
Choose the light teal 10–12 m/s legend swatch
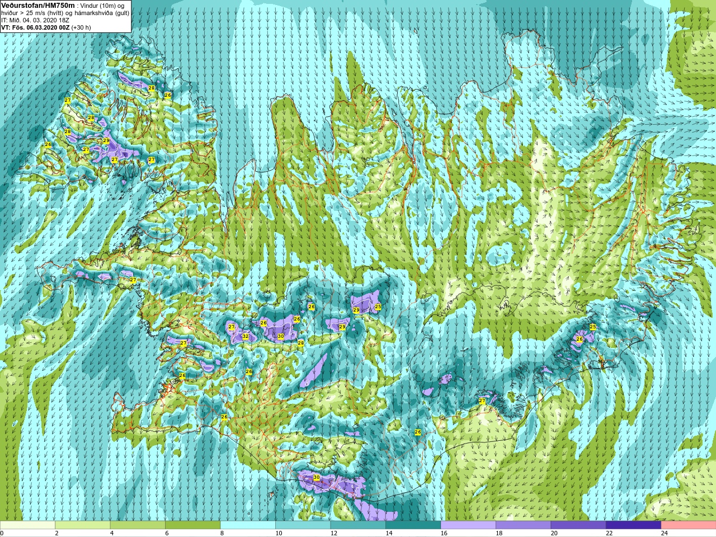point(303,525)
